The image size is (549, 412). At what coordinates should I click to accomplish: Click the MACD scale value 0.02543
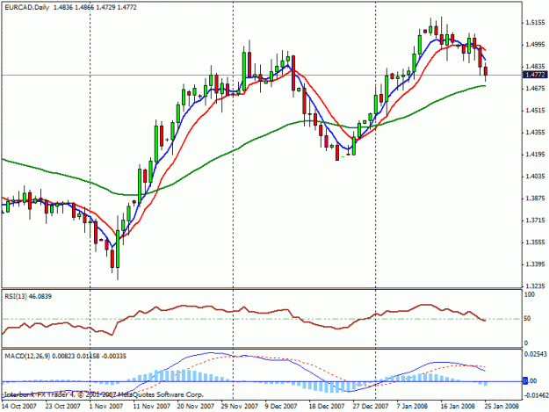(x=535, y=355)
